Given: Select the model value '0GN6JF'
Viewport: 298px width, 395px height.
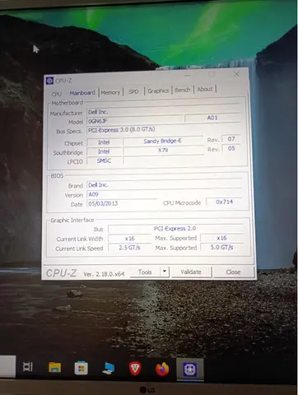Looking at the screenshot, I should (135, 120).
